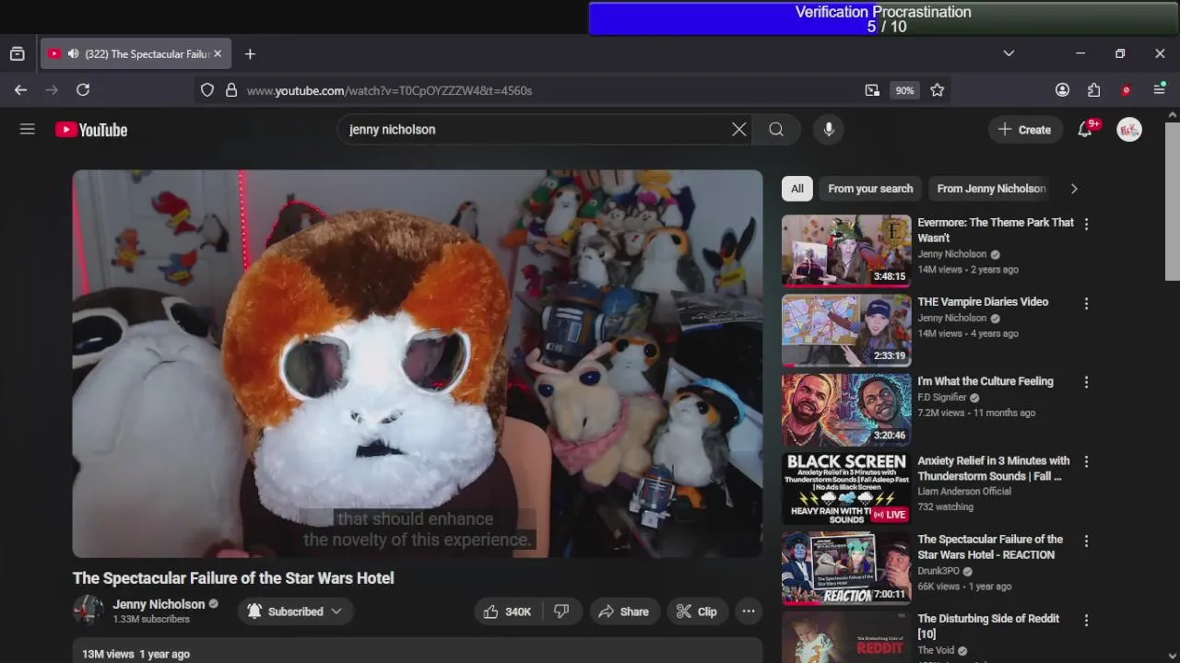This screenshot has width=1180, height=663.
Task: Open more actions ellipsis under the video
Action: (x=749, y=611)
